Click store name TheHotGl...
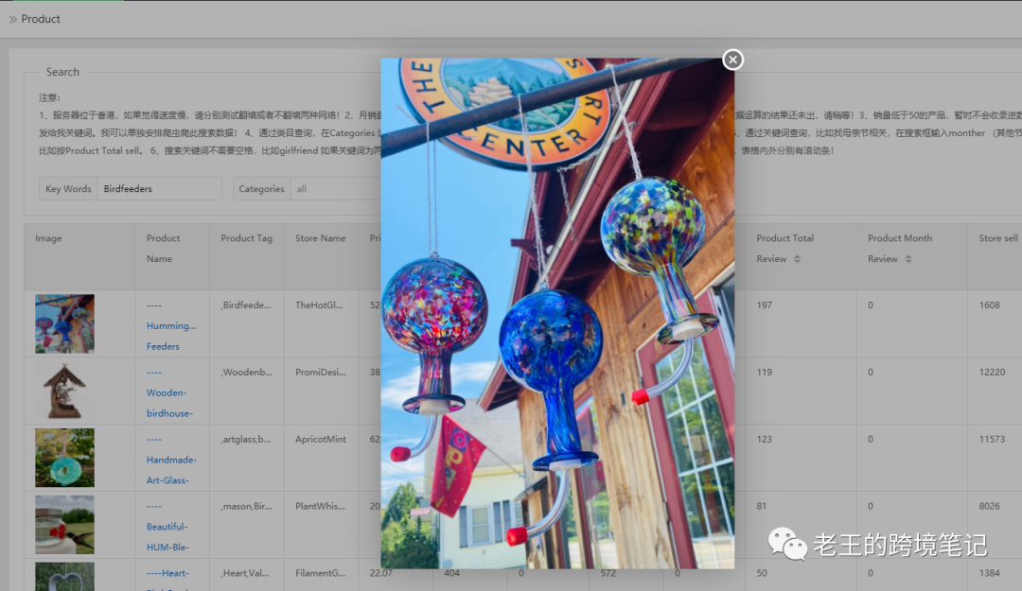 pyautogui.click(x=319, y=304)
